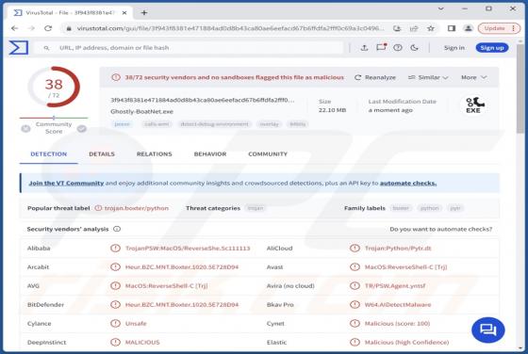
Task: Click the 38/72 detection score gauge
Action: [x=54, y=87]
